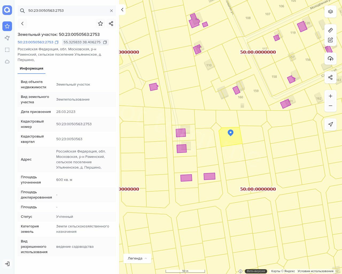The width and height of the screenshot is (342, 274).
Task: Go back to the previous search results
Action: [22, 24]
